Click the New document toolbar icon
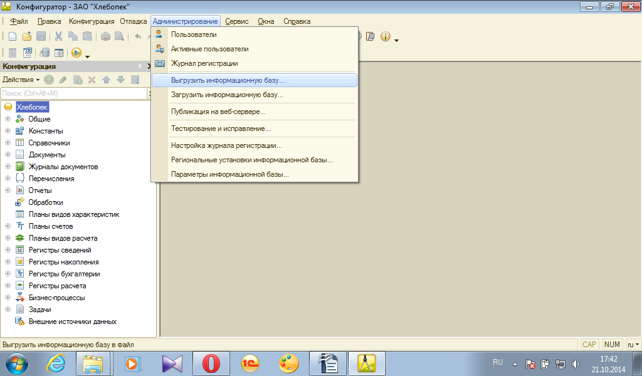This screenshot has width=642, height=376. point(13,36)
